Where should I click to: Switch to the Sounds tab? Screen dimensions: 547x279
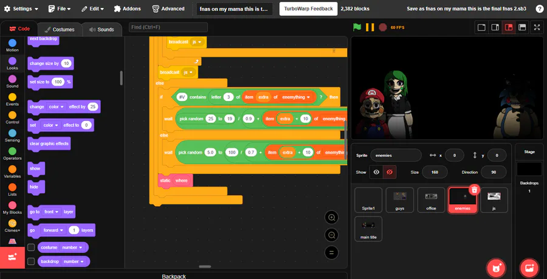click(x=102, y=29)
